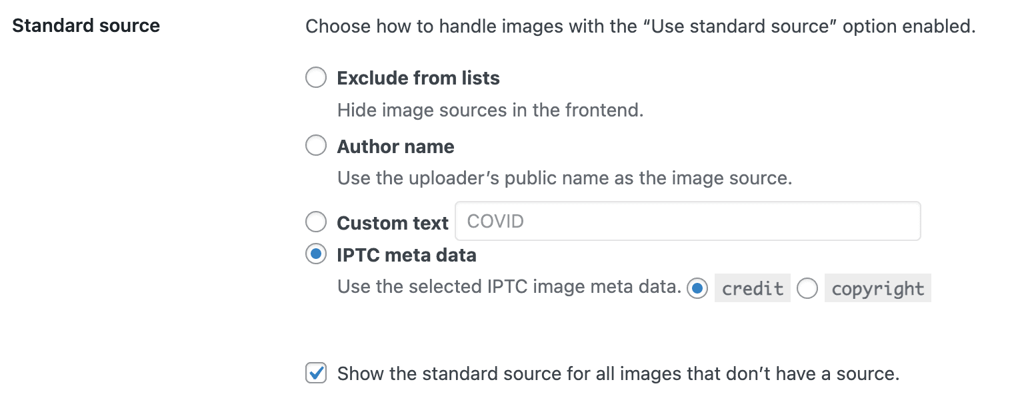The image size is (1012, 410).
Task: Uncheck show standard source for sourceless images
Action: [x=316, y=373]
